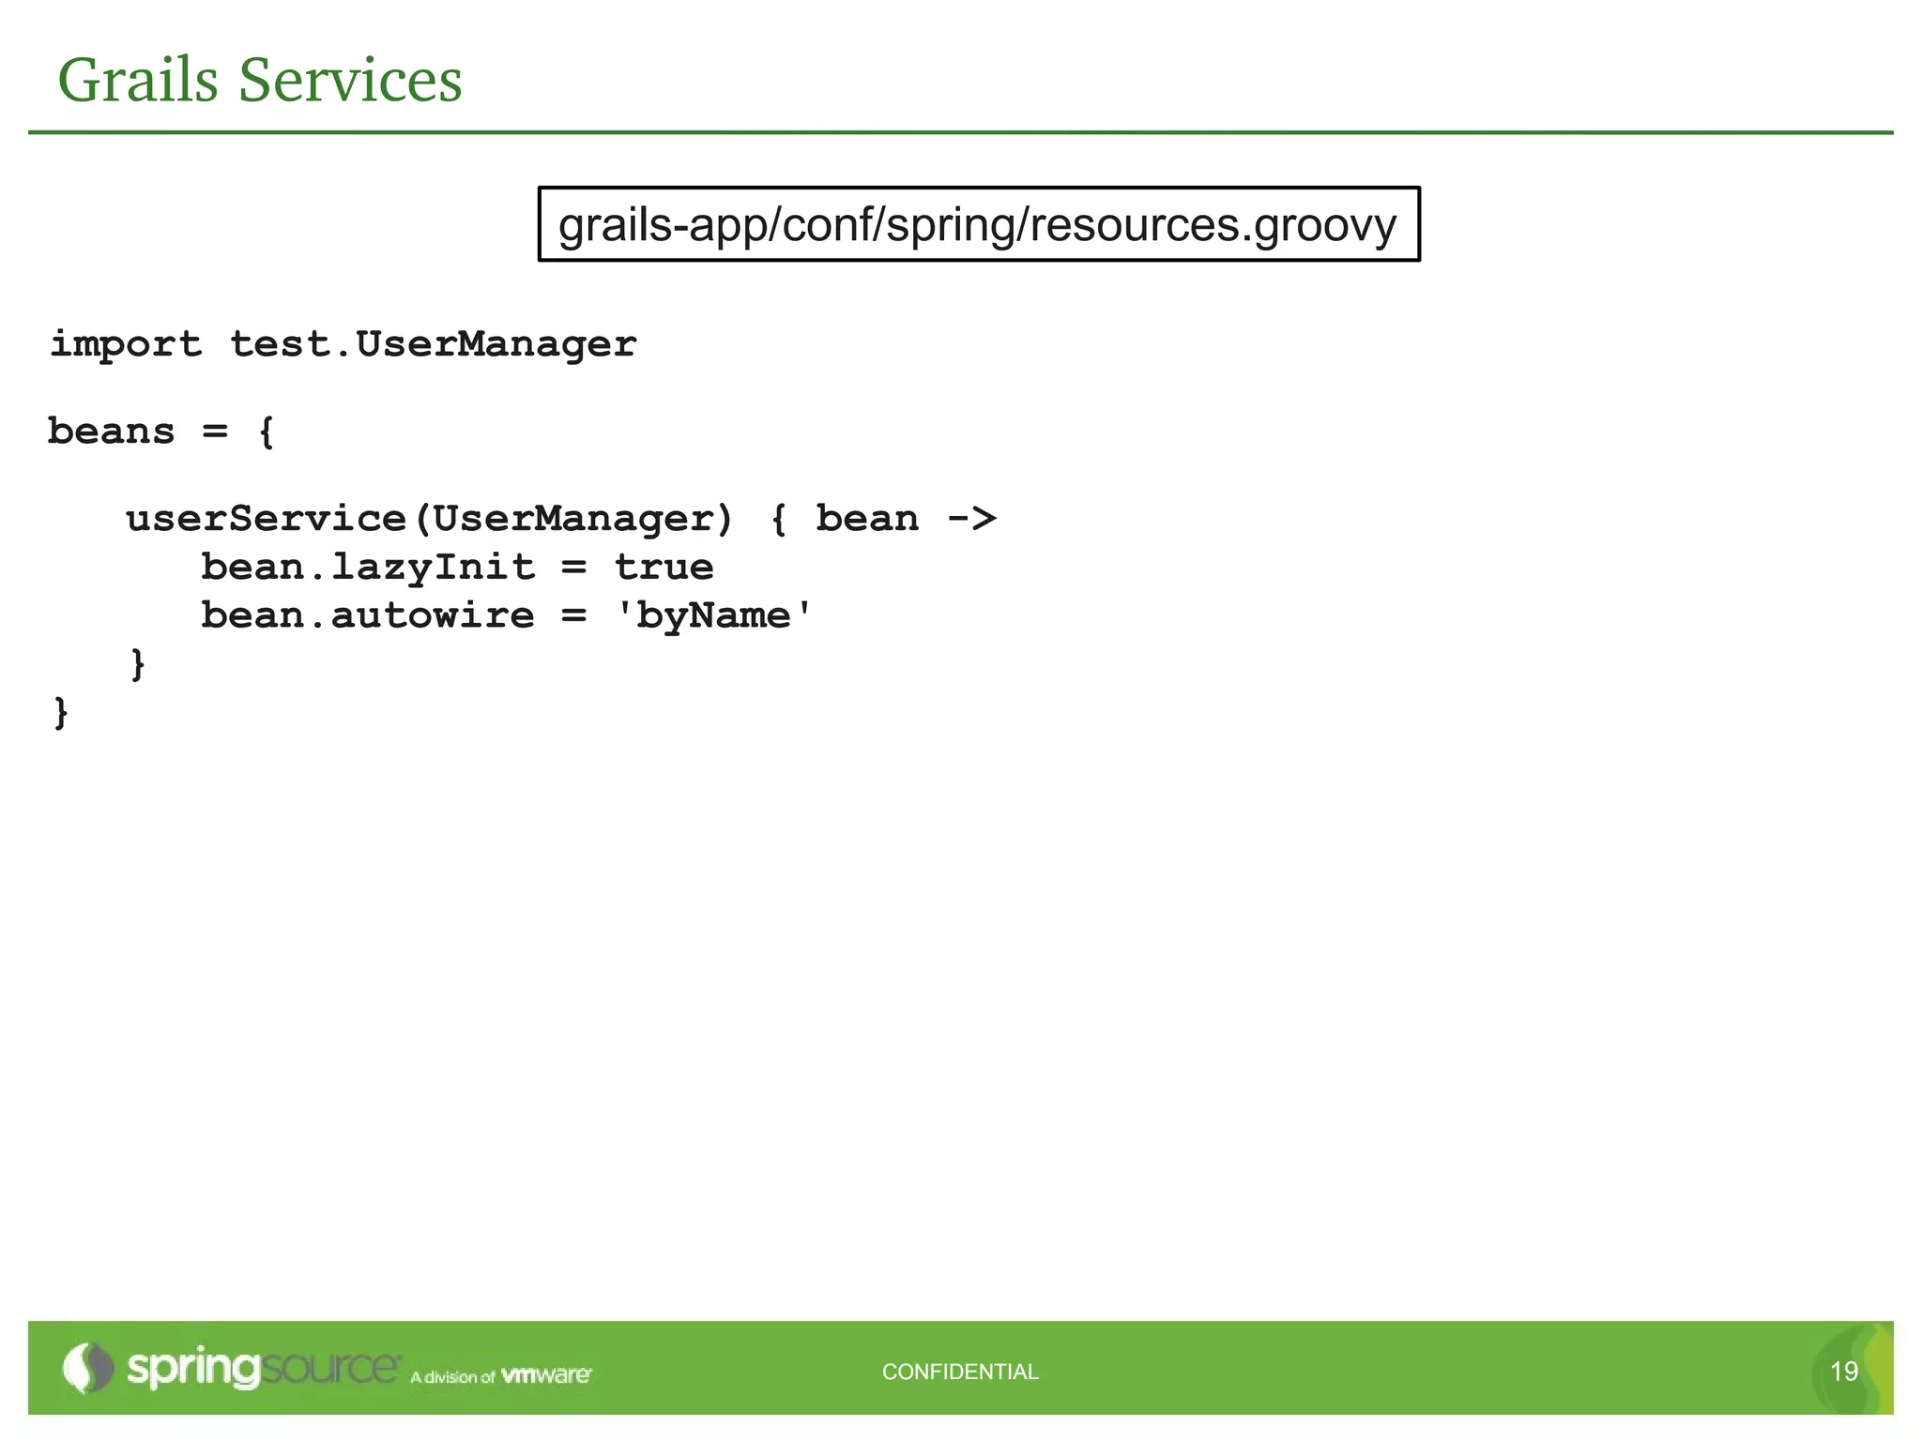Click the Grails Services slide title
1922x1441 pixels.
pos(260,80)
